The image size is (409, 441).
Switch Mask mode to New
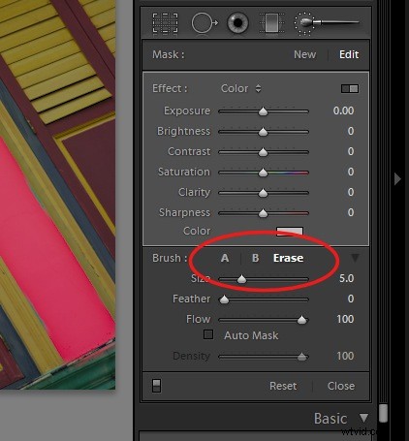[x=304, y=54]
